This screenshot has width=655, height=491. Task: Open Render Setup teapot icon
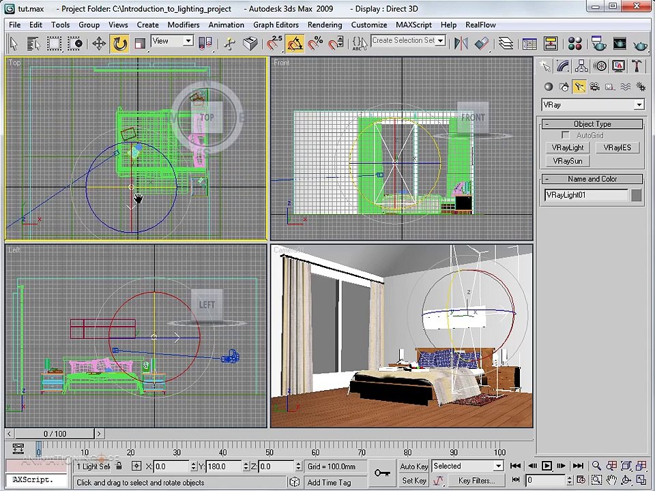598,44
